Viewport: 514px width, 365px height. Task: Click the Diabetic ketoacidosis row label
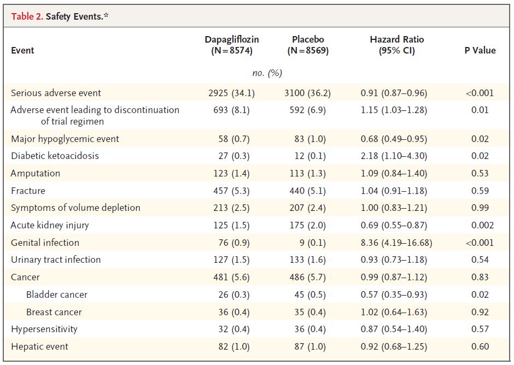pos(55,156)
